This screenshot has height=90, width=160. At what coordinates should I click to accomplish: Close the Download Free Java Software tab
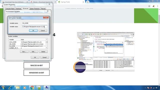point(27,2)
